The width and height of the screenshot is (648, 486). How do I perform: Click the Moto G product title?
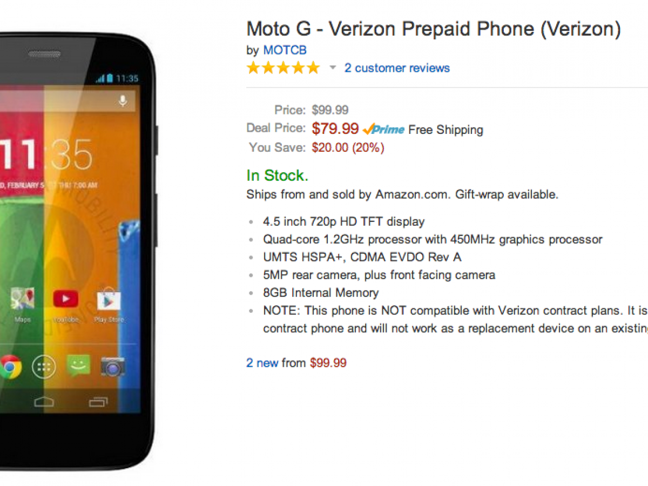[433, 29]
